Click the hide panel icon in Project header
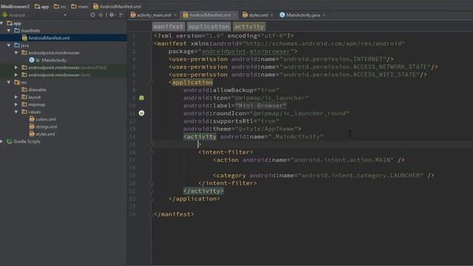473x266 pixels. click(x=121, y=15)
